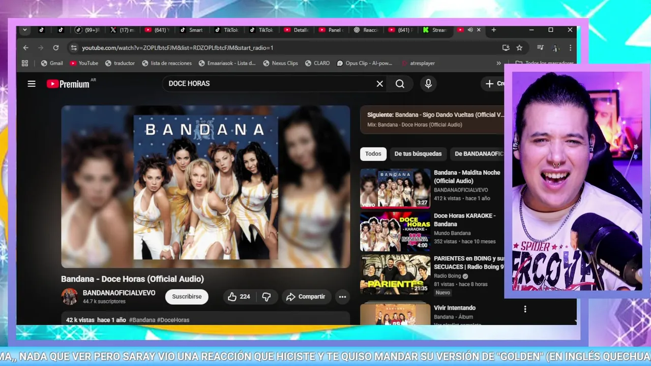
Task: Open the Vivir Intentando album thumbnail
Action: 395,314
